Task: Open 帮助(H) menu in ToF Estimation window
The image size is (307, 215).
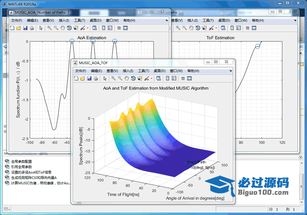Action: click(x=258, y=20)
